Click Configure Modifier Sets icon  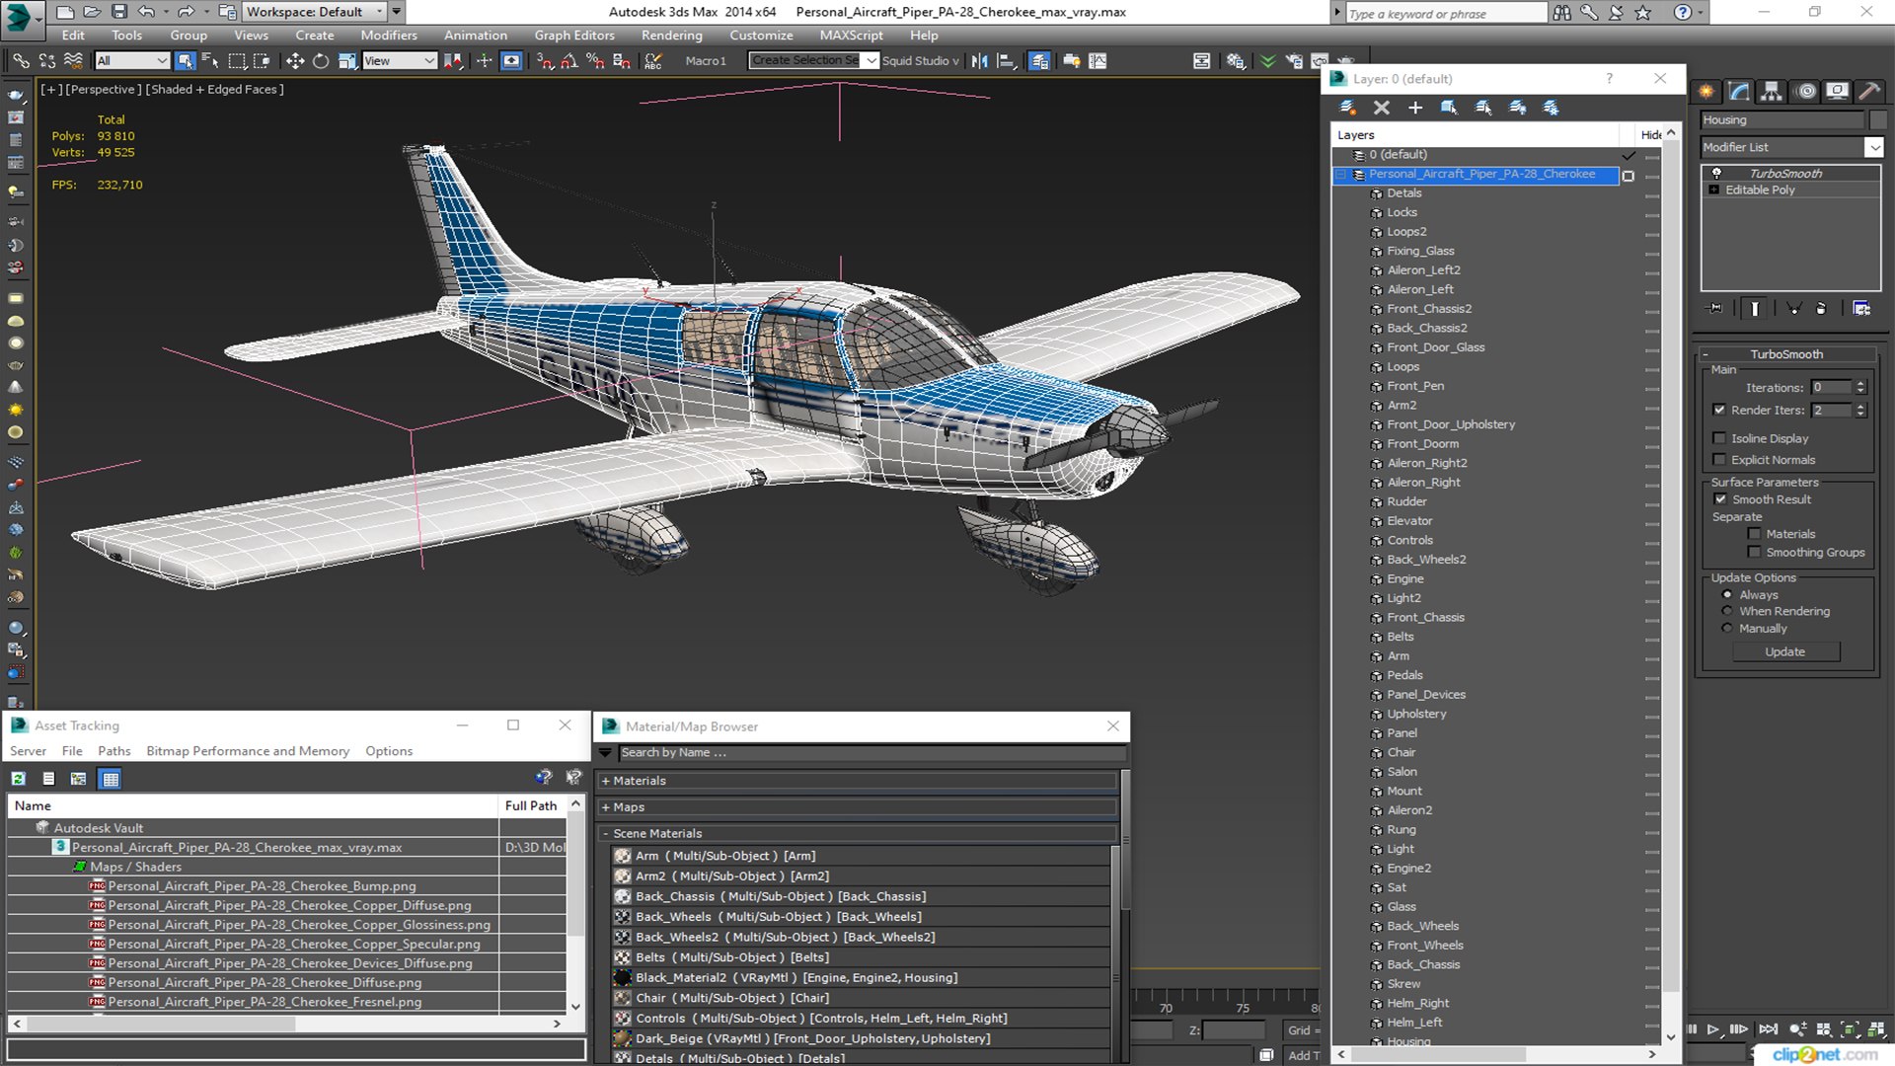[x=1861, y=309]
